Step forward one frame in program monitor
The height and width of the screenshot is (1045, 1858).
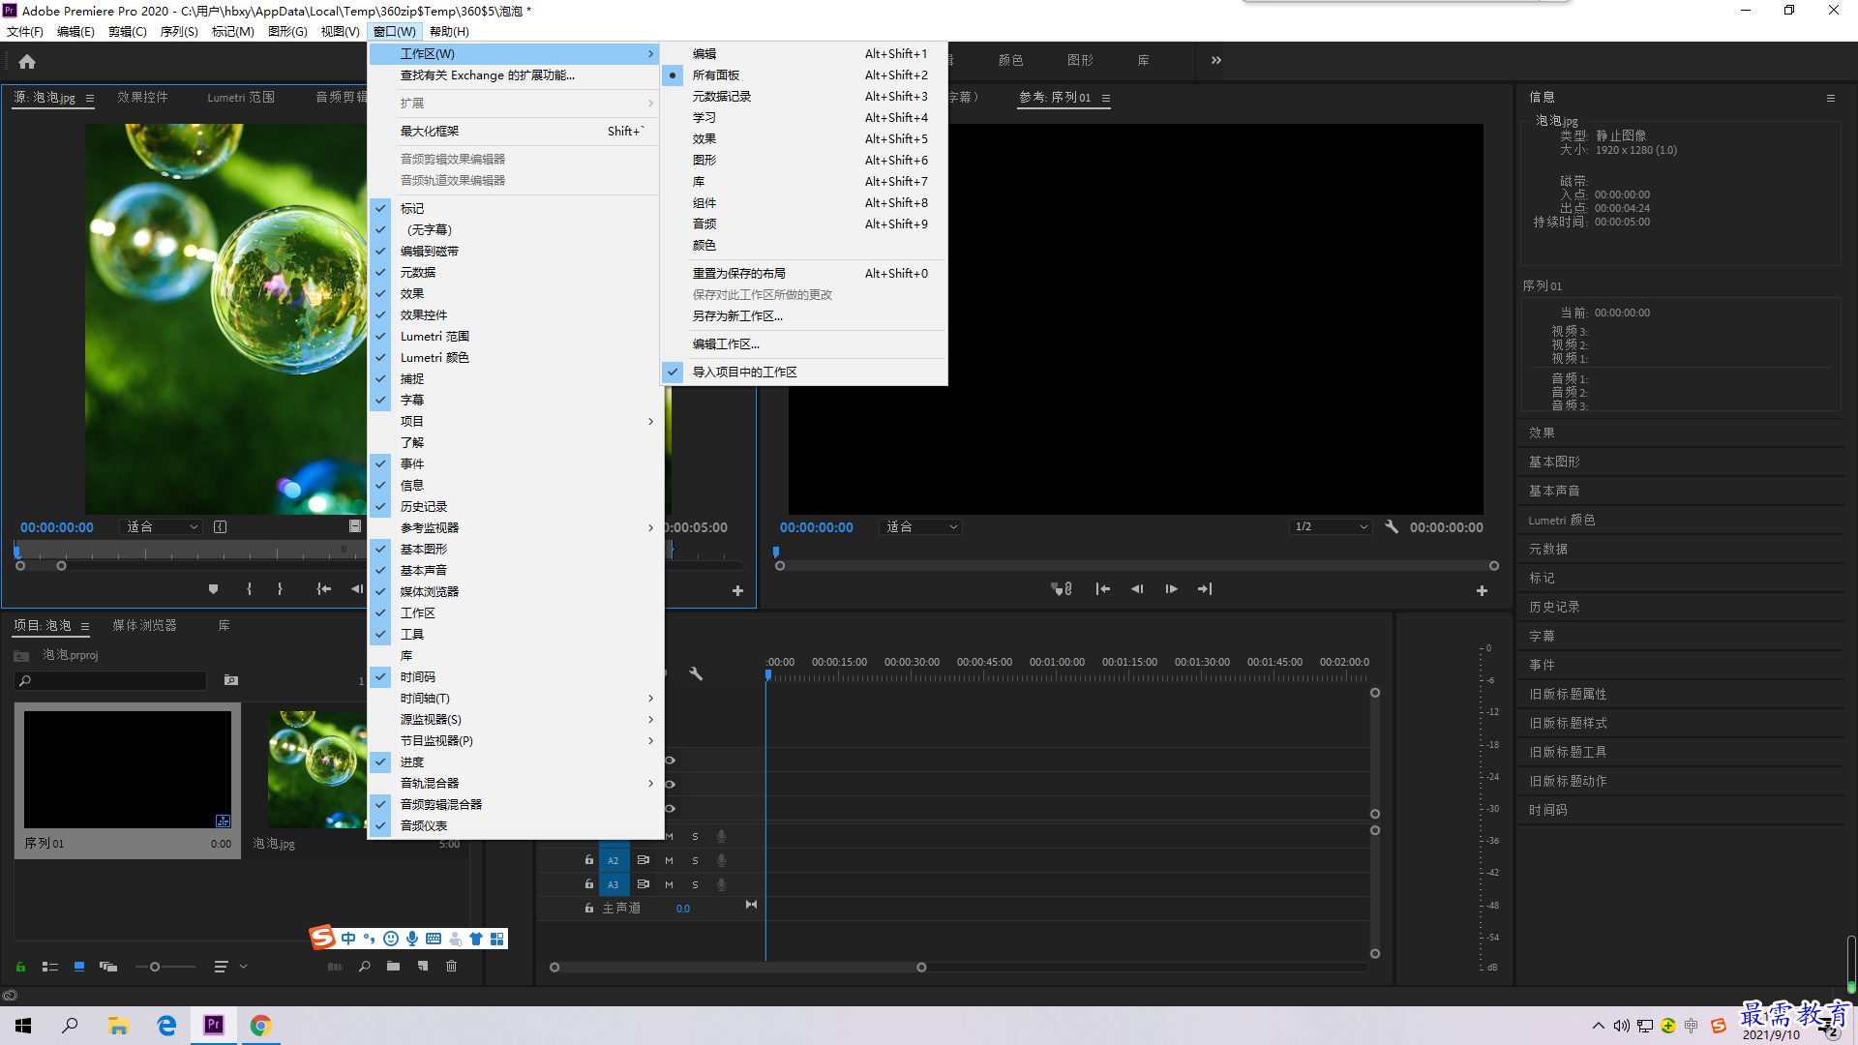(1171, 589)
